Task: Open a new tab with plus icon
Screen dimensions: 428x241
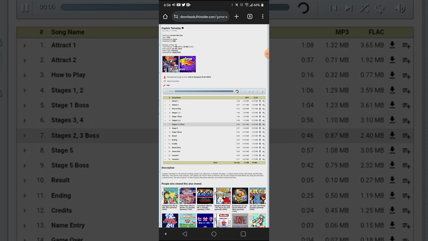Action: tap(236, 16)
